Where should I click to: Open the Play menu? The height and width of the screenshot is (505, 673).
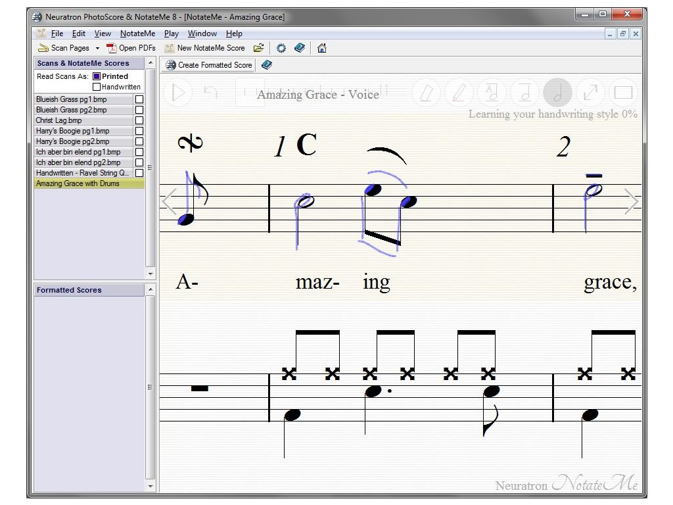pyautogui.click(x=172, y=34)
